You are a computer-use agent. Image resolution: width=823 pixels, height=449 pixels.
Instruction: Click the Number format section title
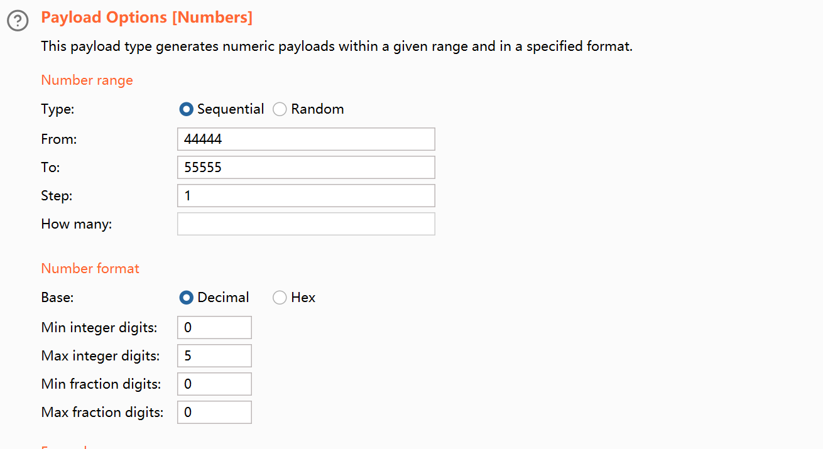coord(90,269)
